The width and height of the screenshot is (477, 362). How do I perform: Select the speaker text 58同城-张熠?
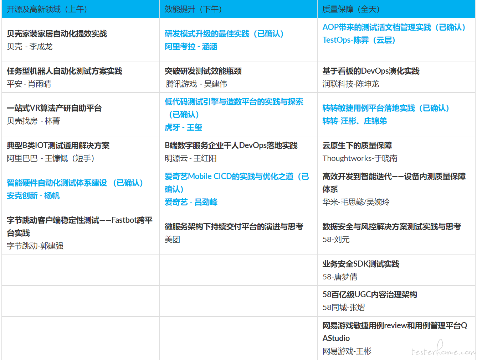tap(344, 308)
